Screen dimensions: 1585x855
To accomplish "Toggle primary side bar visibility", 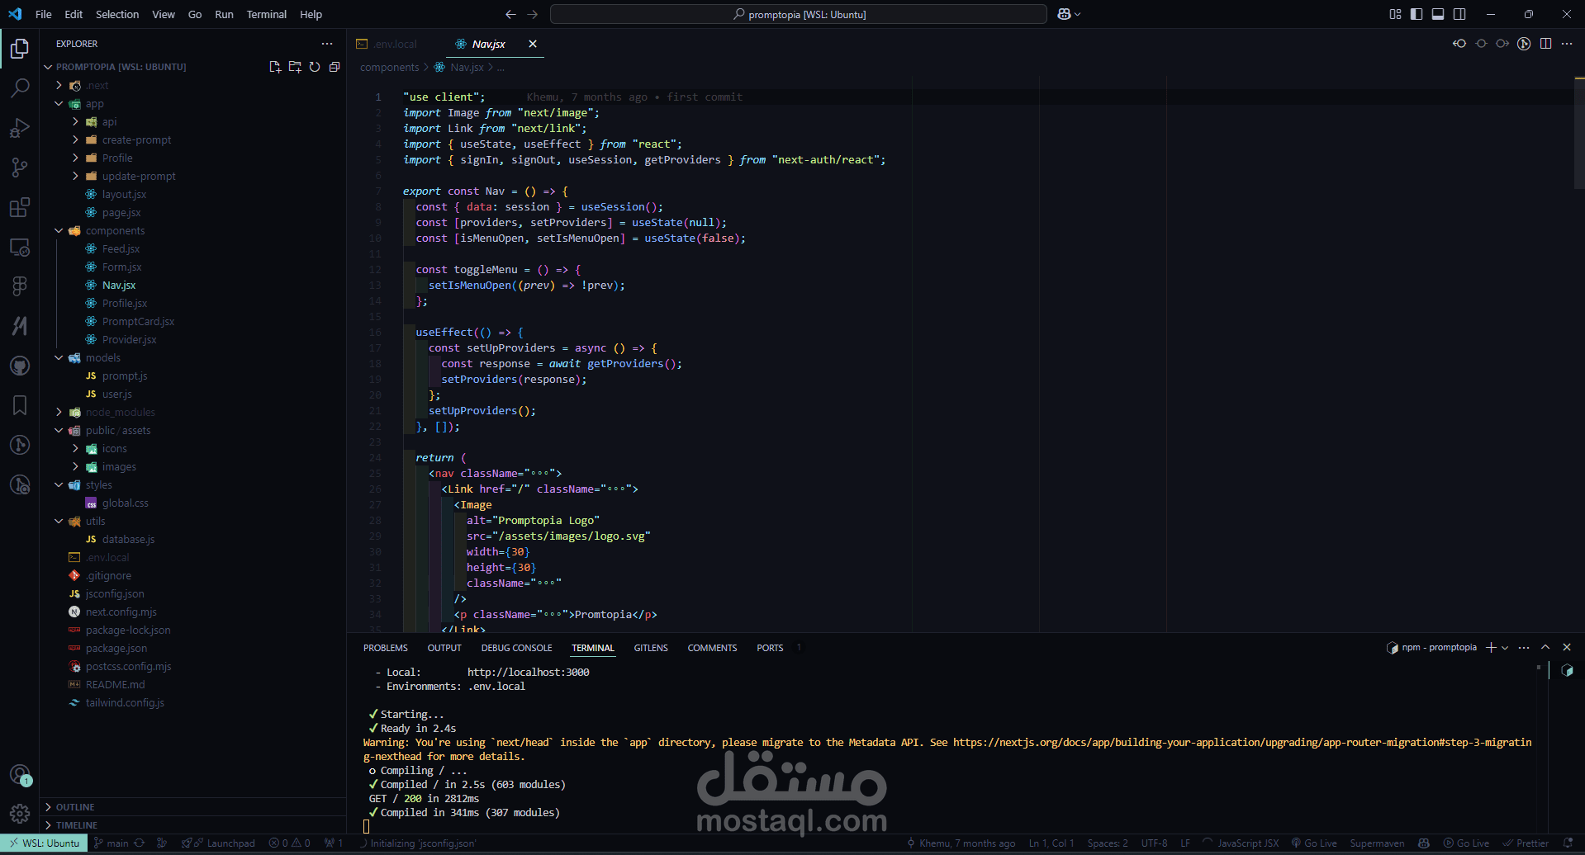I will [1417, 14].
